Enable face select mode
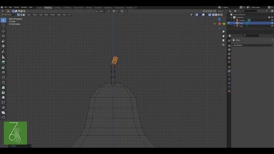This screenshot has width=274, height=154. point(24,15)
